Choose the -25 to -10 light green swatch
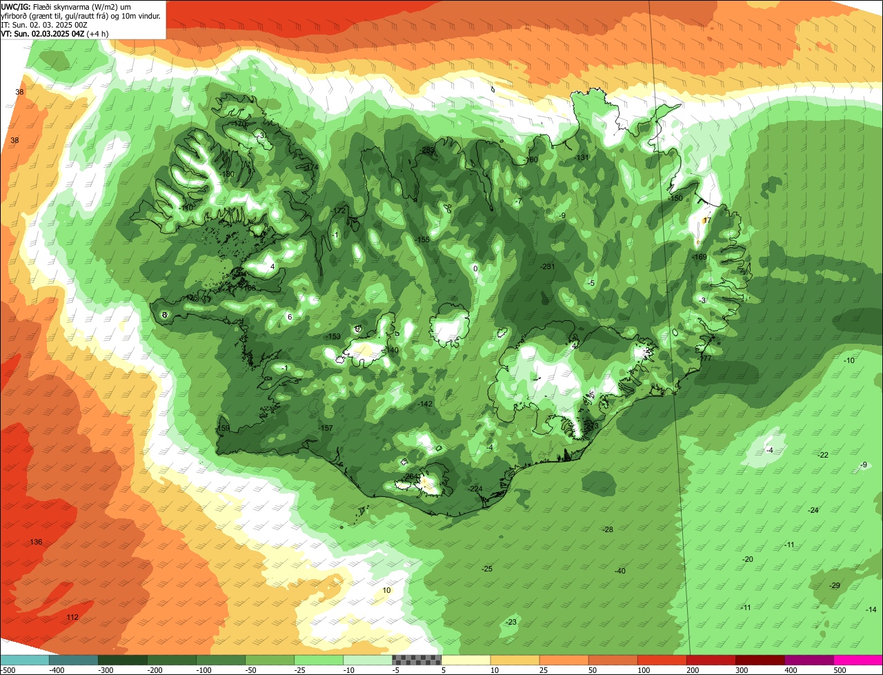This screenshot has height=675, width=883. (319, 660)
